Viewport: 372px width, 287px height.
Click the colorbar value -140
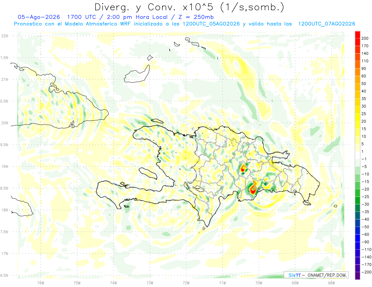366,257
